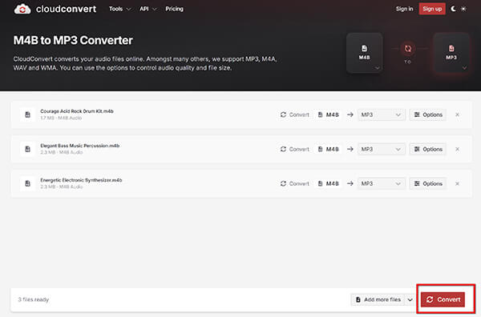Image resolution: width=481 pixels, height=317 pixels.
Task: Expand the Add more files dropdown arrow
Action: (410, 299)
